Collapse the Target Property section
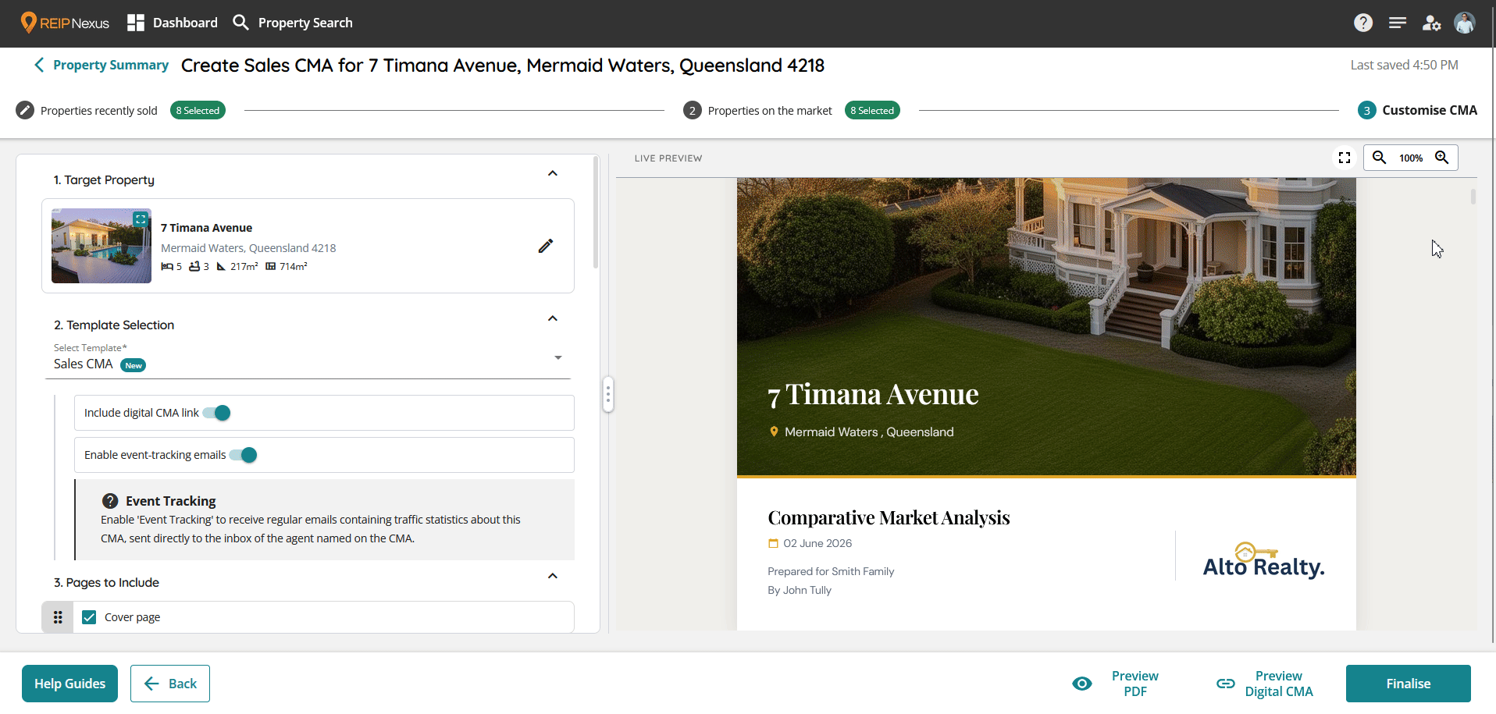 click(553, 173)
